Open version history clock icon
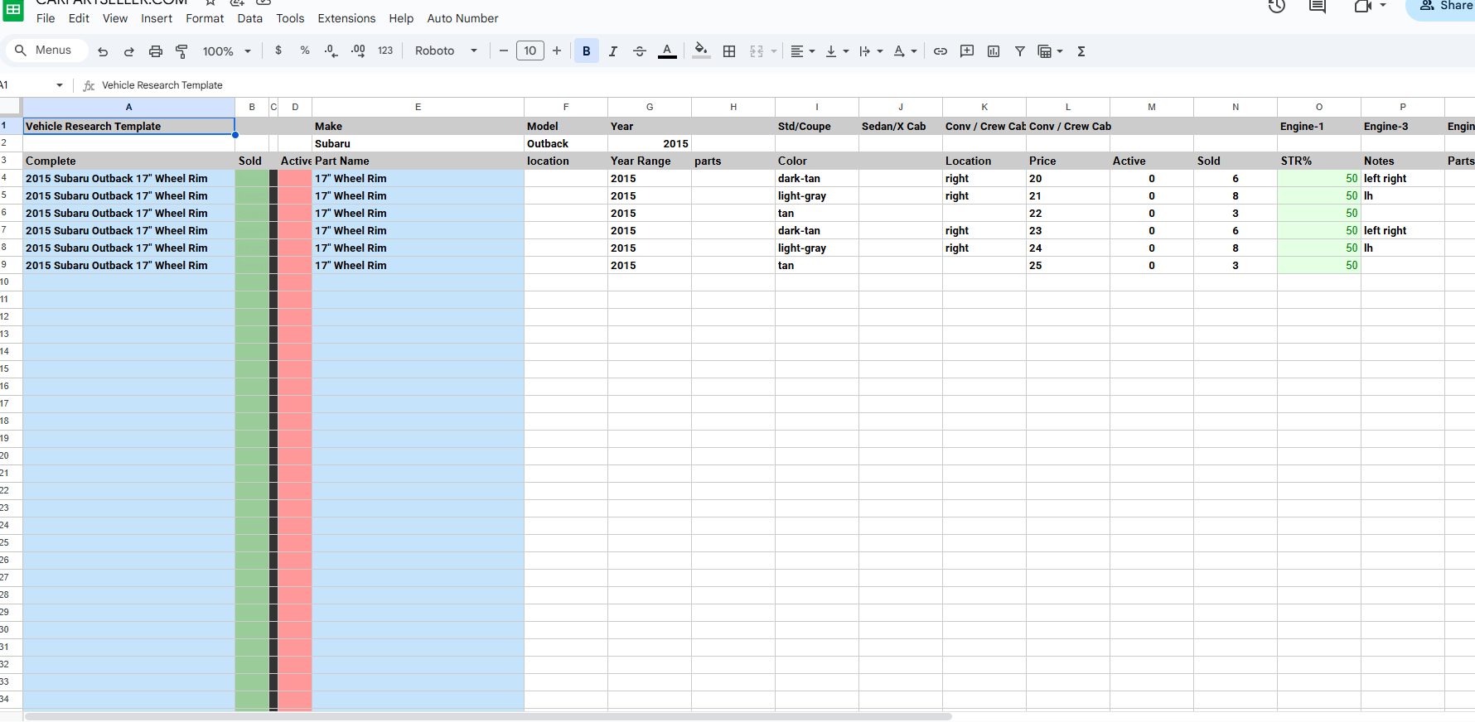The image size is (1475, 722). coord(1277,7)
